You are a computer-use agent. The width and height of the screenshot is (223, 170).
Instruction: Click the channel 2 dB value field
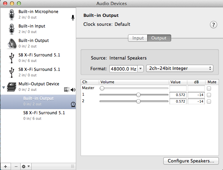pos(196,102)
